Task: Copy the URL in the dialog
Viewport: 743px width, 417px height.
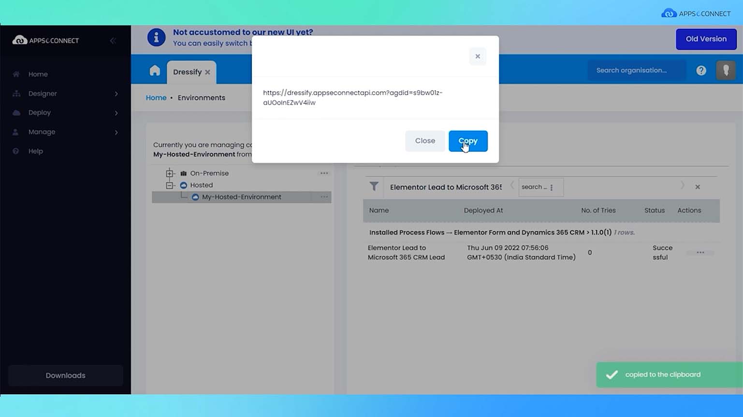Action: coord(468,141)
